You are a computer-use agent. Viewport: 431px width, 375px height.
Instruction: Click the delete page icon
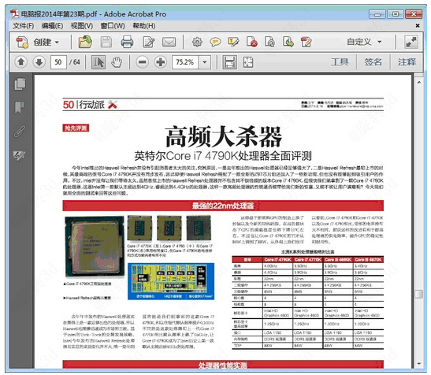pos(252,42)
